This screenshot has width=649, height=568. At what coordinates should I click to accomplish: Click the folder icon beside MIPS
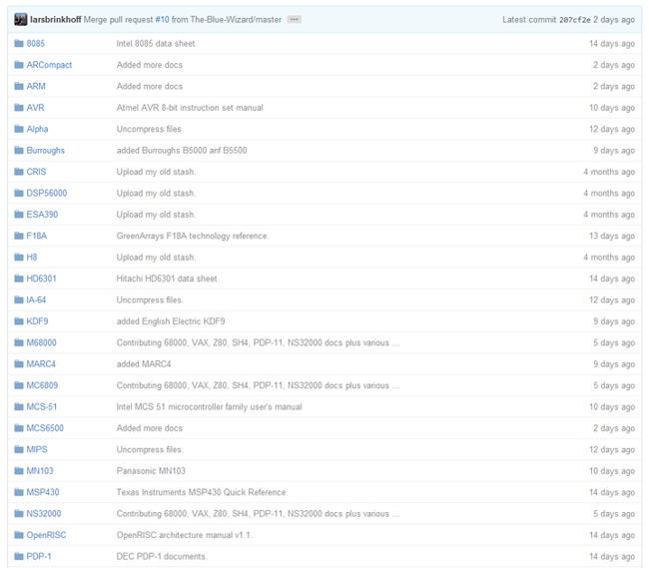[19, 449]
